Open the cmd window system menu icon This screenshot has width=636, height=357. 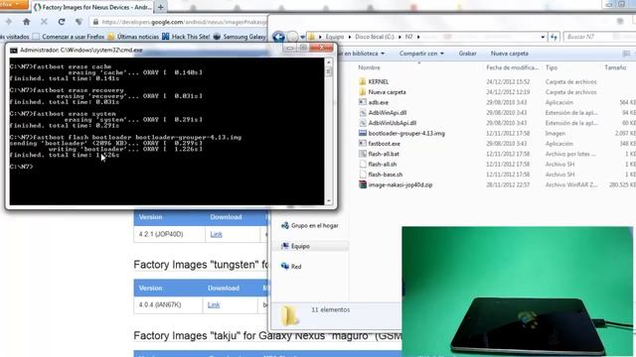pyautogui.click(x=14, y=51)
